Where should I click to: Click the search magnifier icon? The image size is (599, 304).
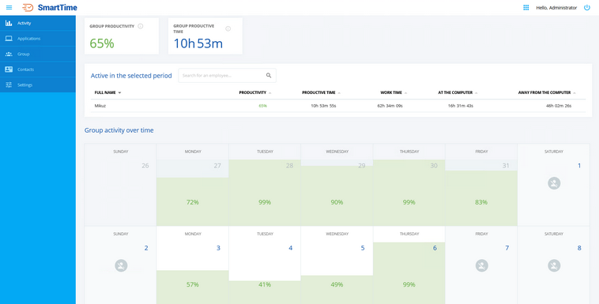(x=269, y=76)
